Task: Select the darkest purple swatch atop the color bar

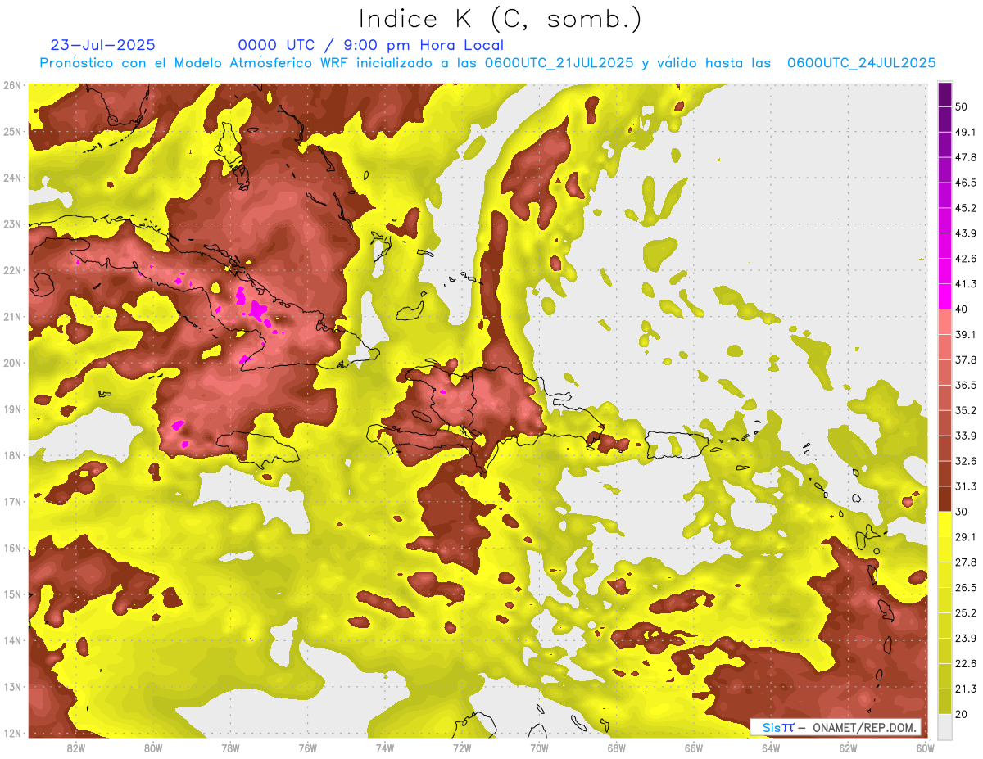Action: (944, 95)
